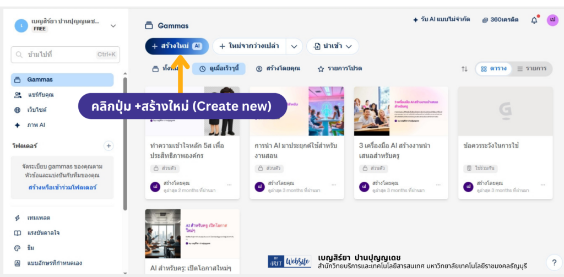Click the ข้ามไปที่ search field
The image size is (564, 277).
(x=66, y=55)
